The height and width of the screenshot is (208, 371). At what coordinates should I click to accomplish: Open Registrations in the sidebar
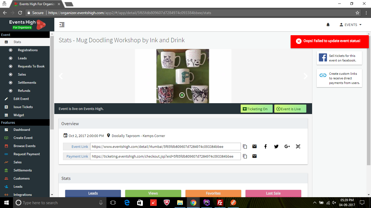[25, 50]
